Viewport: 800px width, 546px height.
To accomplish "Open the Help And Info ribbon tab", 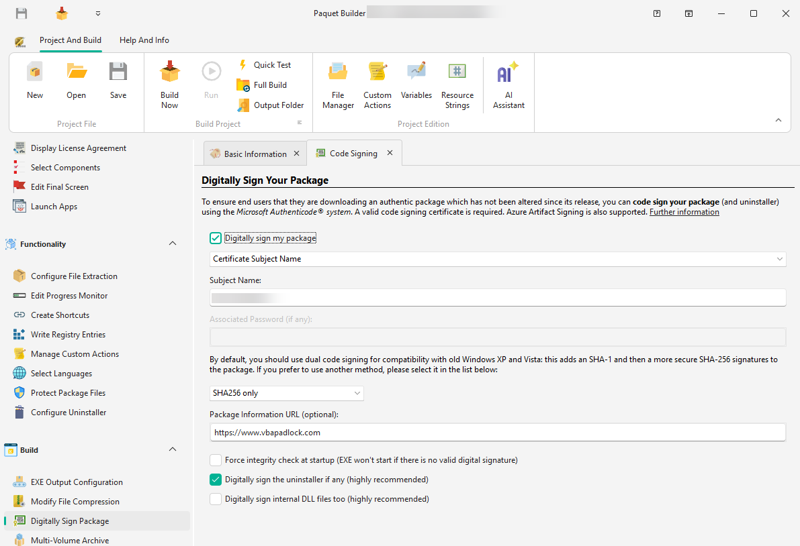I will click(144, 40).
